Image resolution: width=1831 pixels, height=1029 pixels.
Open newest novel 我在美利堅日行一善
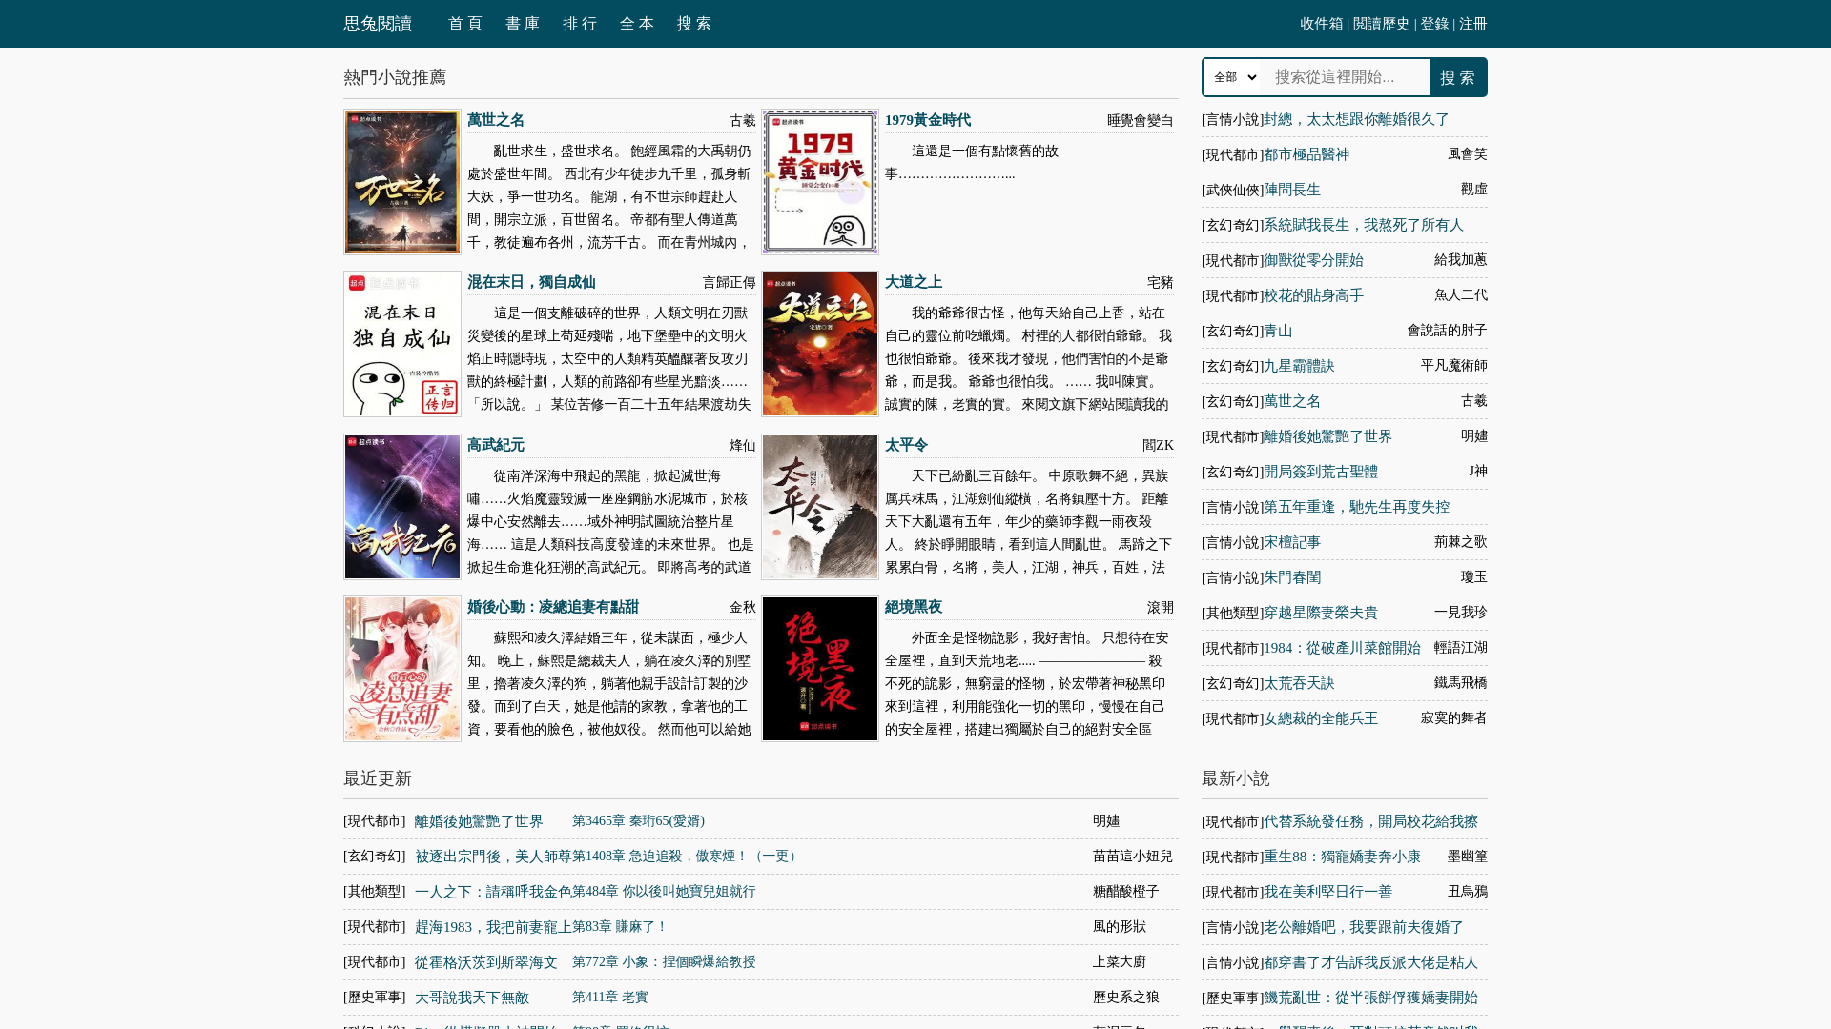click(1327, 892)
